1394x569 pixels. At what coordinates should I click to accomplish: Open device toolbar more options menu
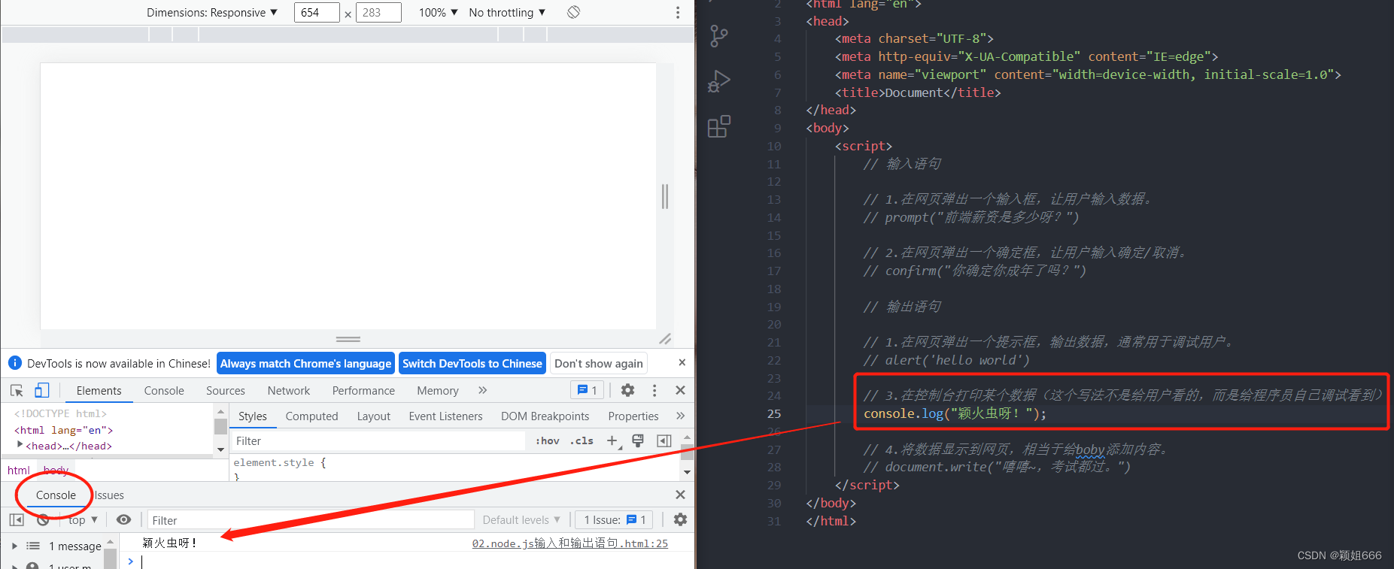click(x=678, y=12)
